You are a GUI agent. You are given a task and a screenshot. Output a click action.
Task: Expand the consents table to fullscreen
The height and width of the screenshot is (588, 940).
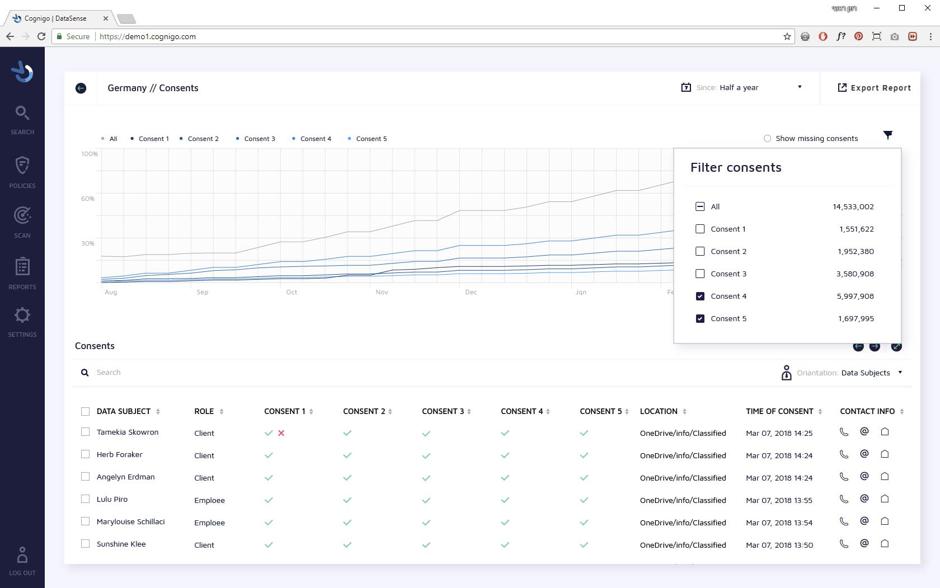pos(896,347)
